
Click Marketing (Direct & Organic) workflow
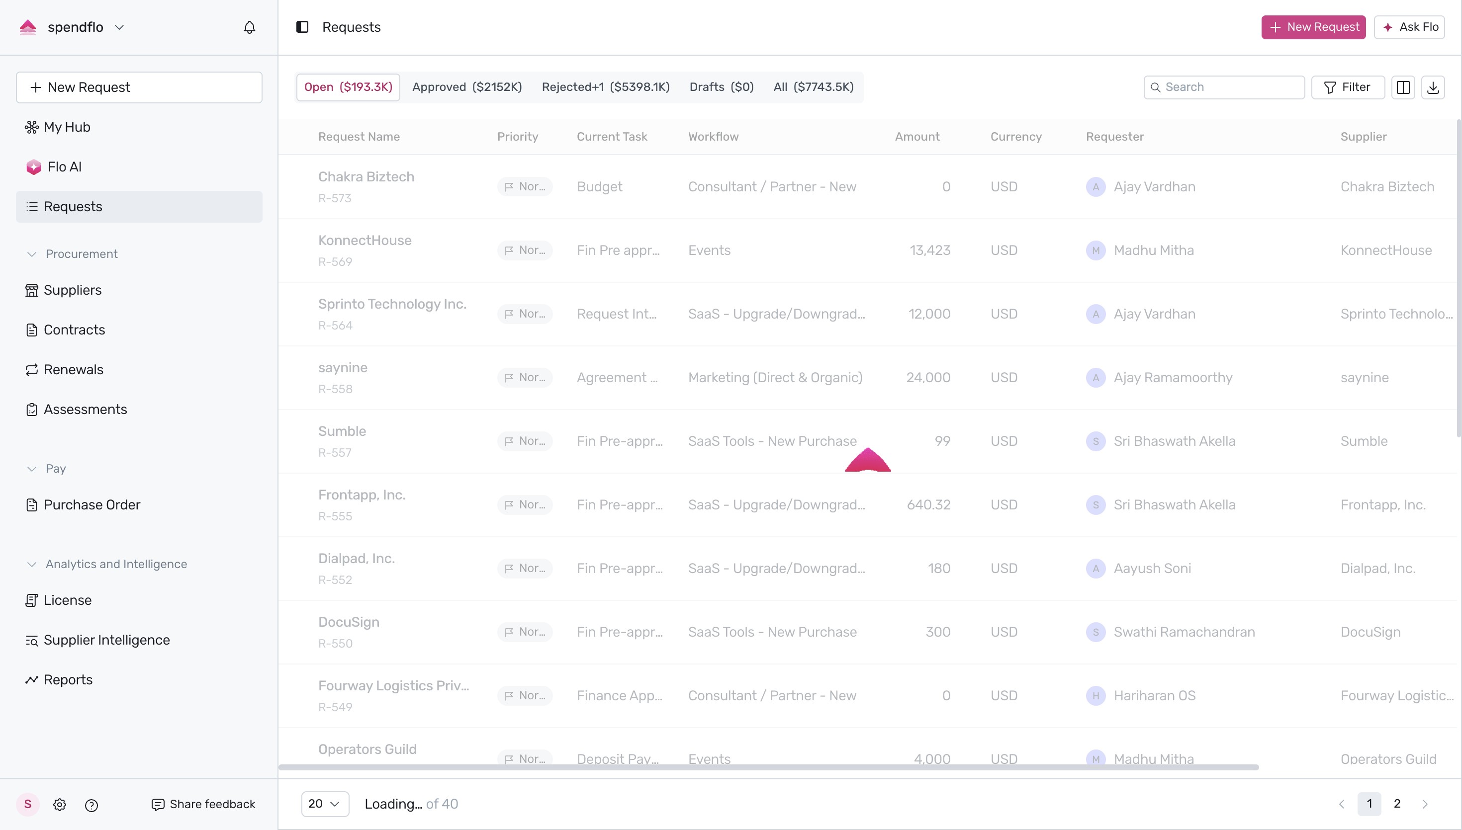point(775,377)
